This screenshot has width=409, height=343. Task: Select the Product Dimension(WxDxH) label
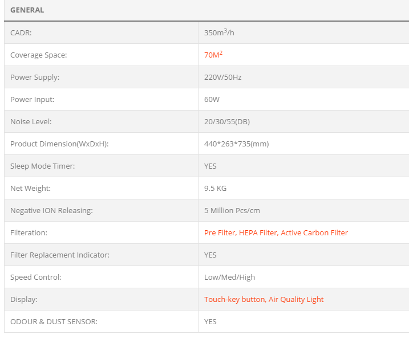pyautogui.click(x=59, y=144)
